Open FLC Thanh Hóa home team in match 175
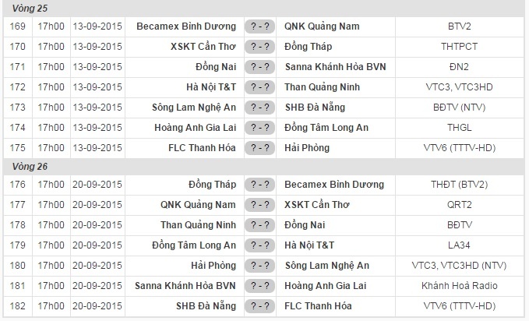Screen dimensions: 529x321 click(x=202, y=147)
